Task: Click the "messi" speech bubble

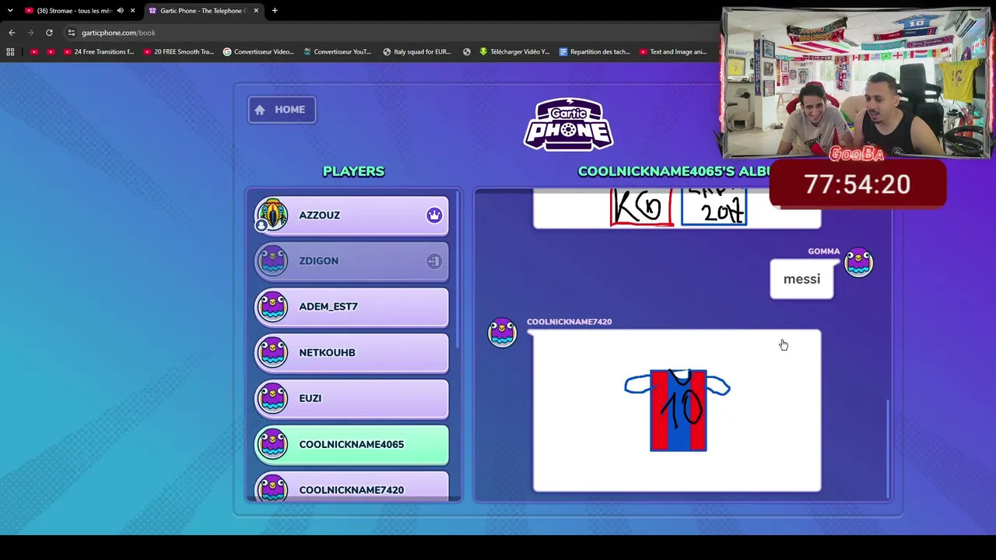Action: (801, 279)
